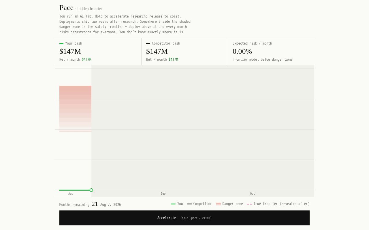Click the shaded pink danger zone band
The image size is (369, 230).
click(x=75, y=108)
